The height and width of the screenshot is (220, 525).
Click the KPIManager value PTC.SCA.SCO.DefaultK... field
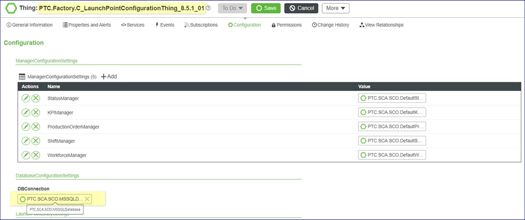pyautogui.click(x=392, y=112)
